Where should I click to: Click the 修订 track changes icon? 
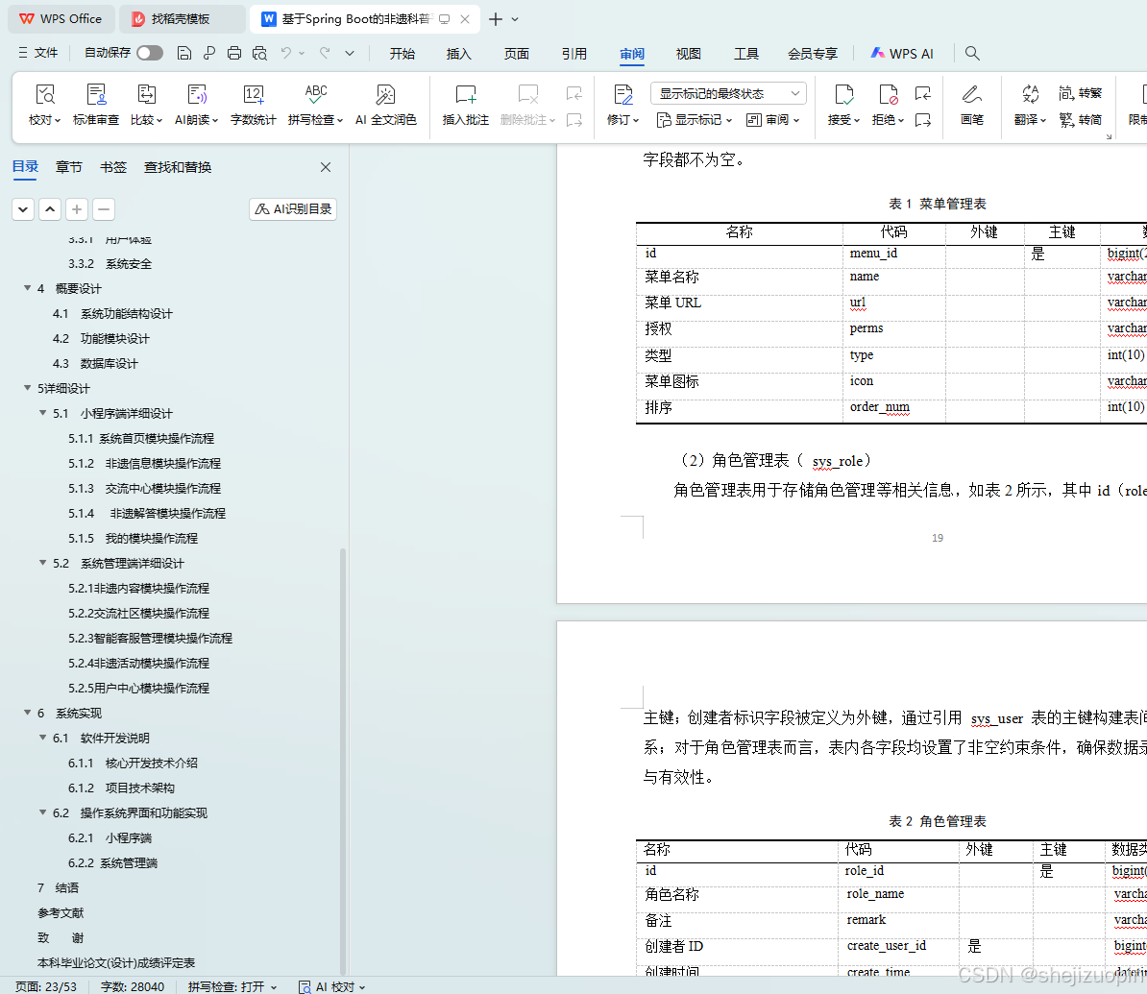[623, 94]
